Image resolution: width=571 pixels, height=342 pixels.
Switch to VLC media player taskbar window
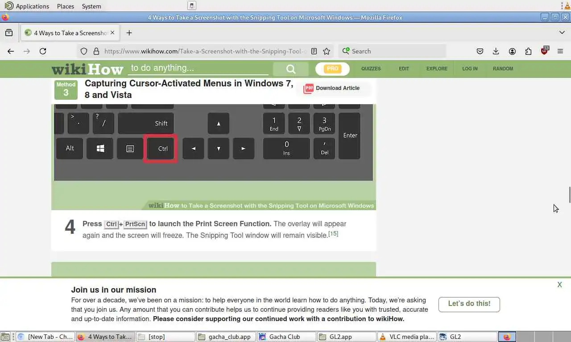tap(407, 337)
